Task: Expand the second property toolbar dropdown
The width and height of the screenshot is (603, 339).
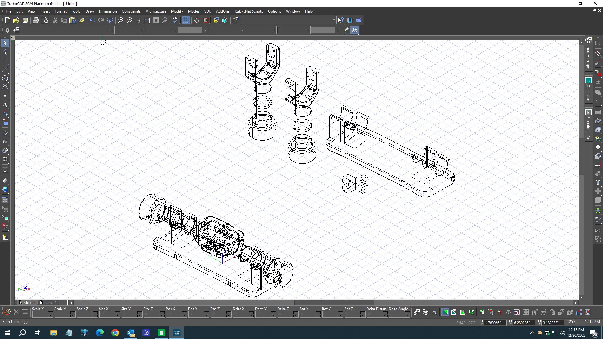Action: (143, 30)
